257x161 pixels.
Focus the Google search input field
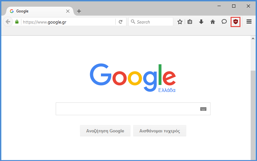(128, 109)
